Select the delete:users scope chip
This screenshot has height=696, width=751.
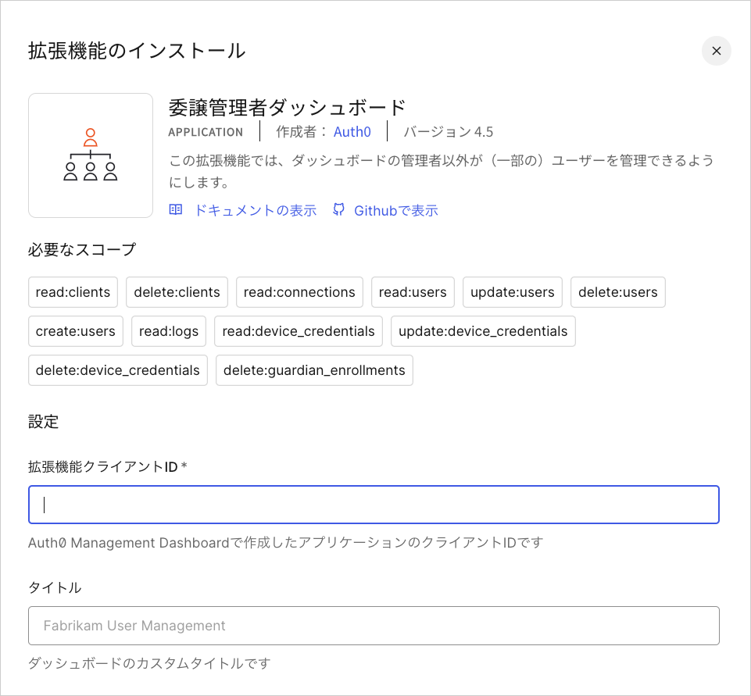tap(617, 291)
